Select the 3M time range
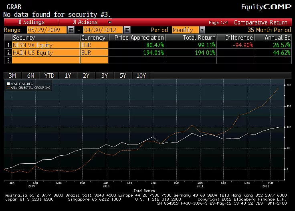This screenshot has width=295, height=211. [x=12, y=76]
